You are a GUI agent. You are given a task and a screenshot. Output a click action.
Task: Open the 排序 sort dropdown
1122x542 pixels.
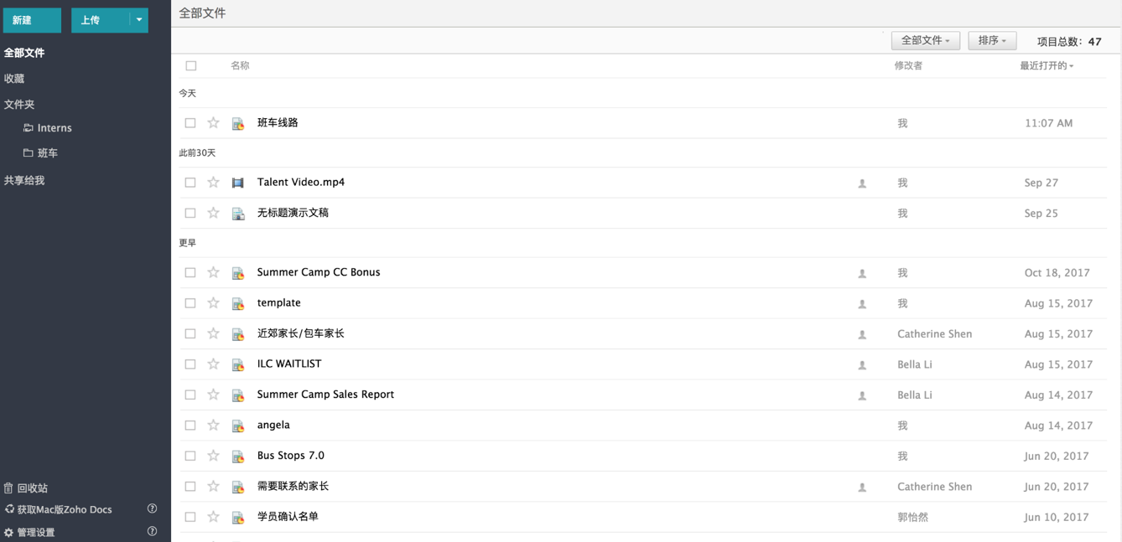[x=991, y=40]
